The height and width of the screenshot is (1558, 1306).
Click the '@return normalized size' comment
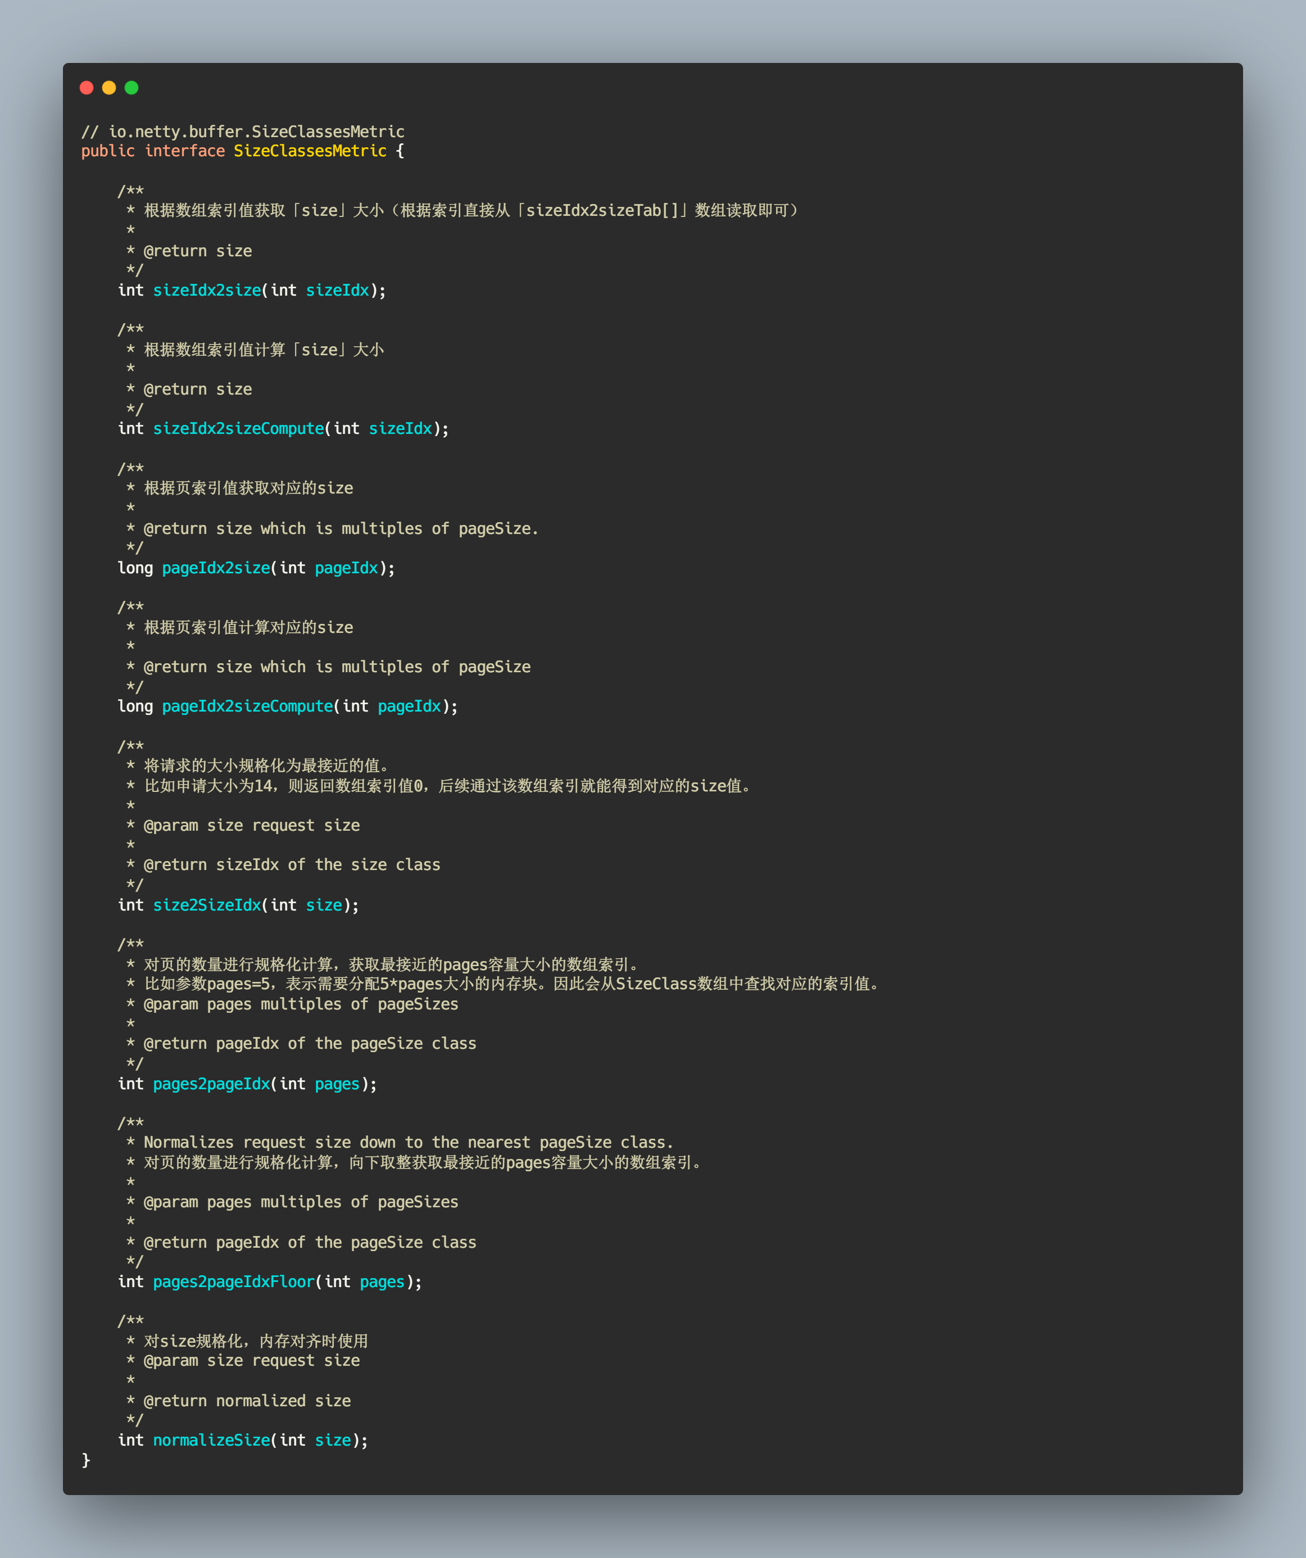pyautogui.click(x=247, y=1400)
